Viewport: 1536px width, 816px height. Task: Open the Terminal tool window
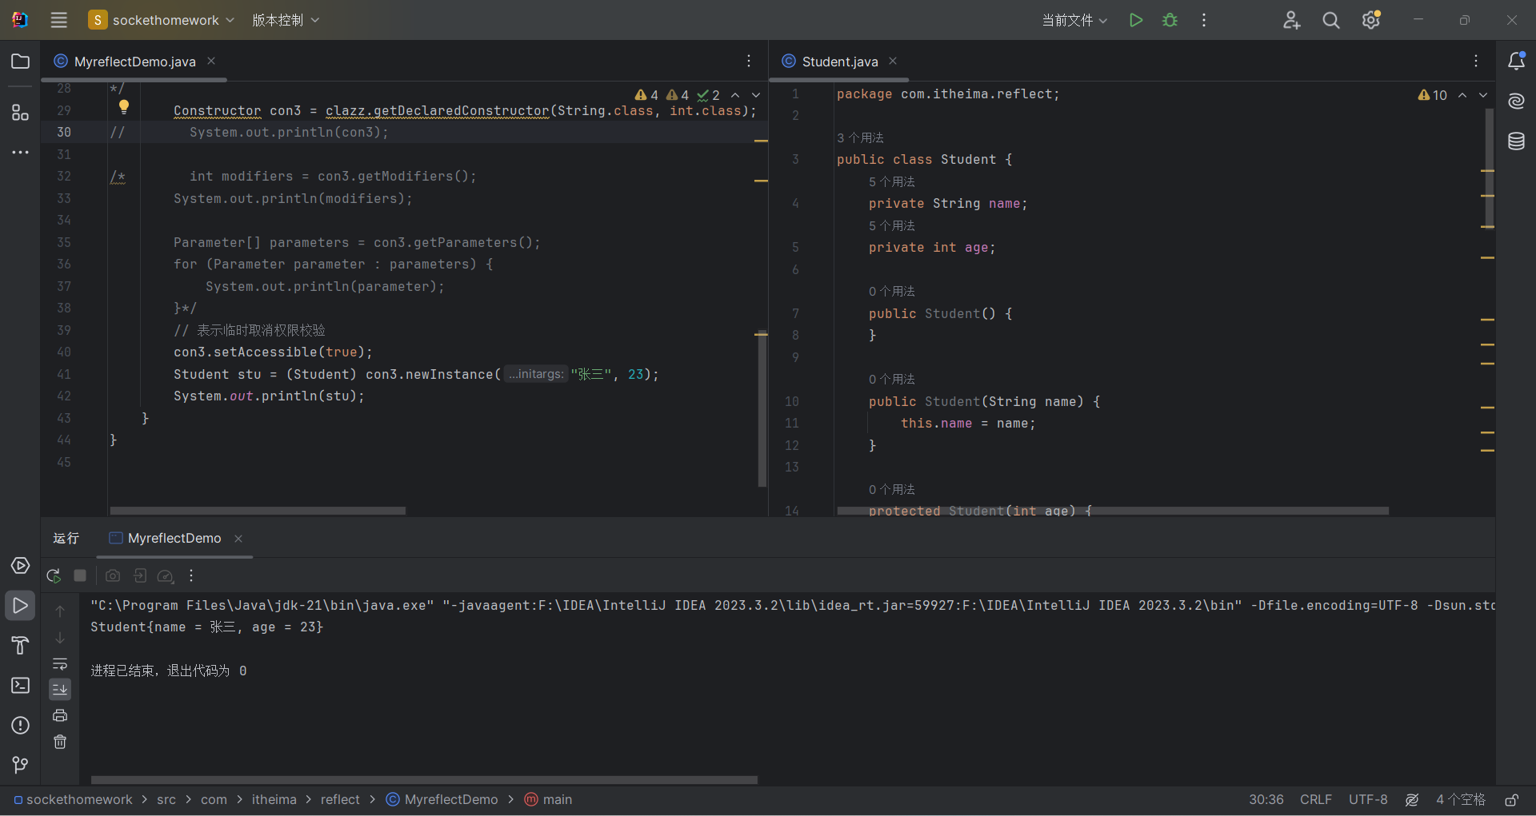[21, 686]
